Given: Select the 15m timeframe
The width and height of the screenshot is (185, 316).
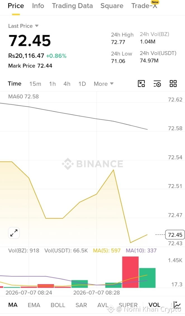Looking at the screenshot, I should click(x=35, y=84).
